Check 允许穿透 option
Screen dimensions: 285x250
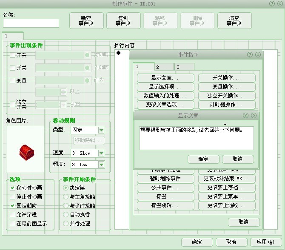point(12,214)
